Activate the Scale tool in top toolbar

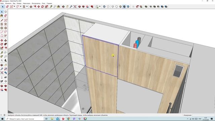coord(46,7)
